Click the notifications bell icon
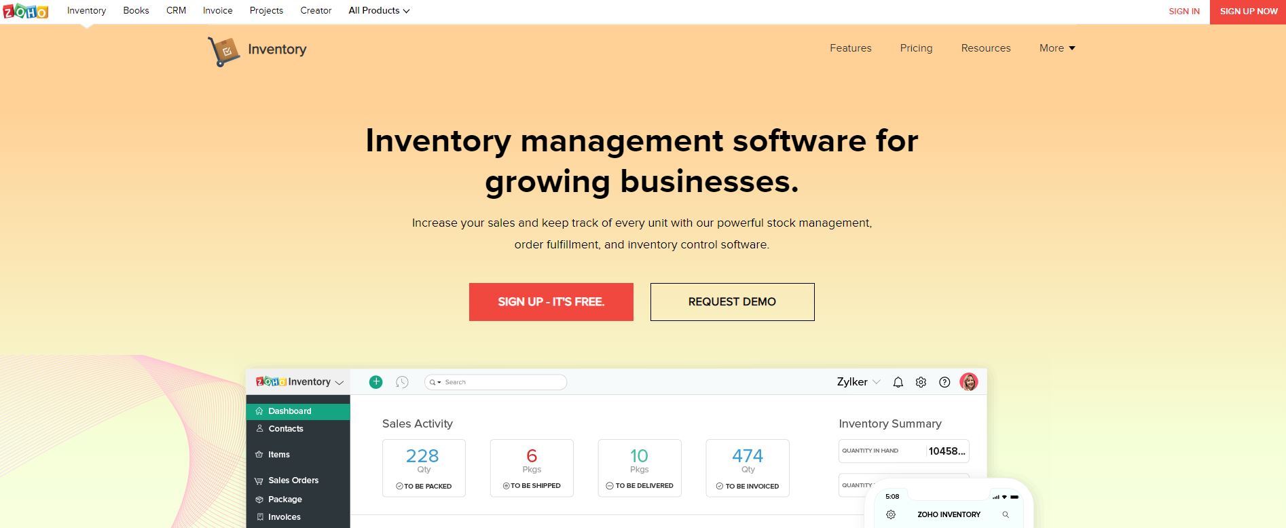The width and height of the screenshot is (1286, 528). [898, 382]
